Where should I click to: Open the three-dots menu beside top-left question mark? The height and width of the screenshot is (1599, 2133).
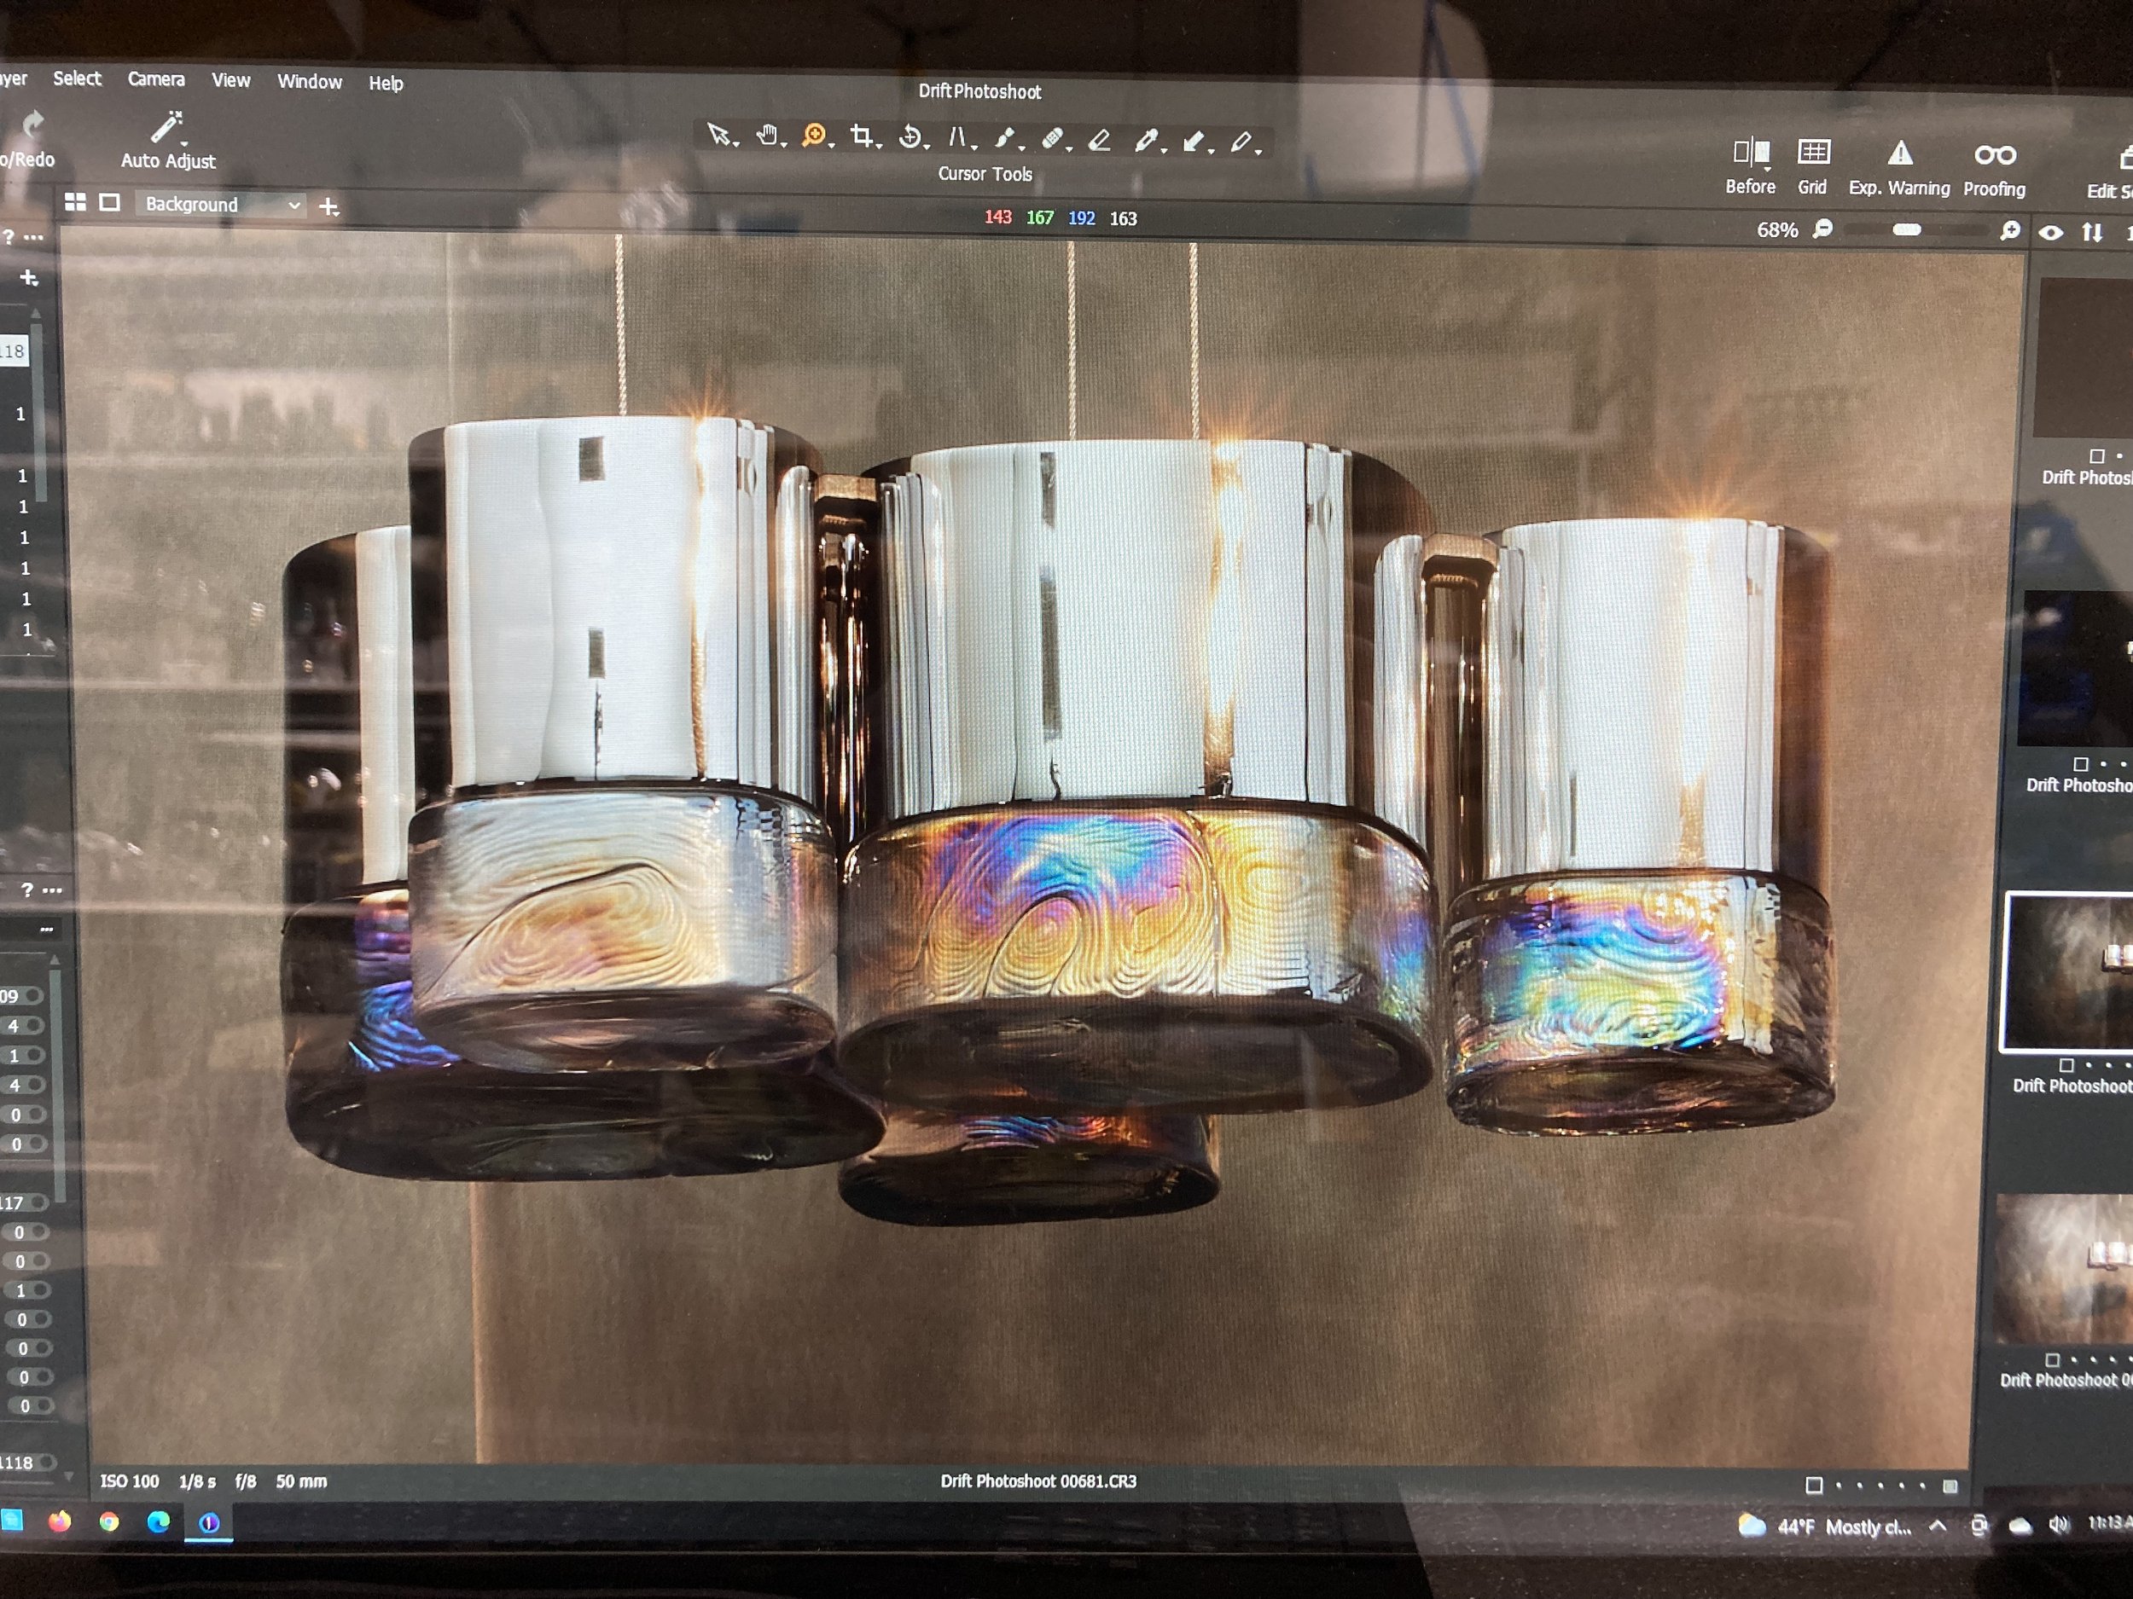(34, 237)
